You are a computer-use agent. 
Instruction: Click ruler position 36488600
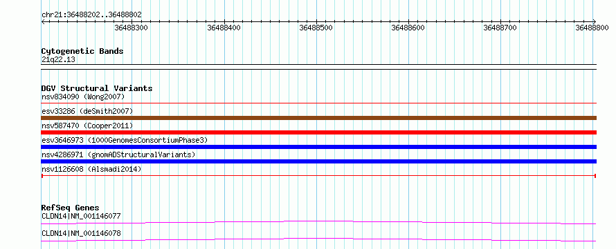408,28
